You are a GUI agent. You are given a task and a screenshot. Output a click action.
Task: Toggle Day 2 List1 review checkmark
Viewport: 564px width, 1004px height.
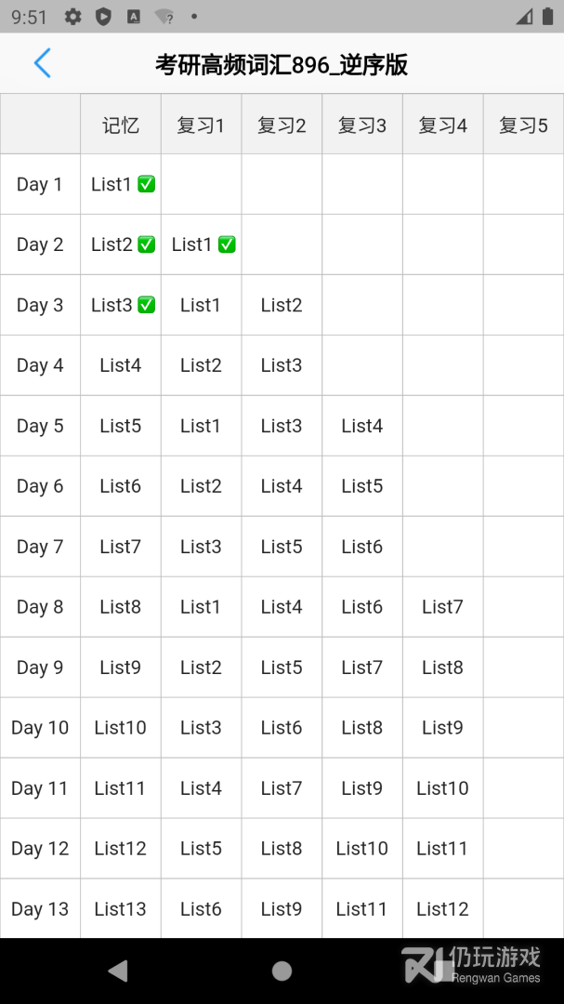pyautogui.click(x=227, y=244)
